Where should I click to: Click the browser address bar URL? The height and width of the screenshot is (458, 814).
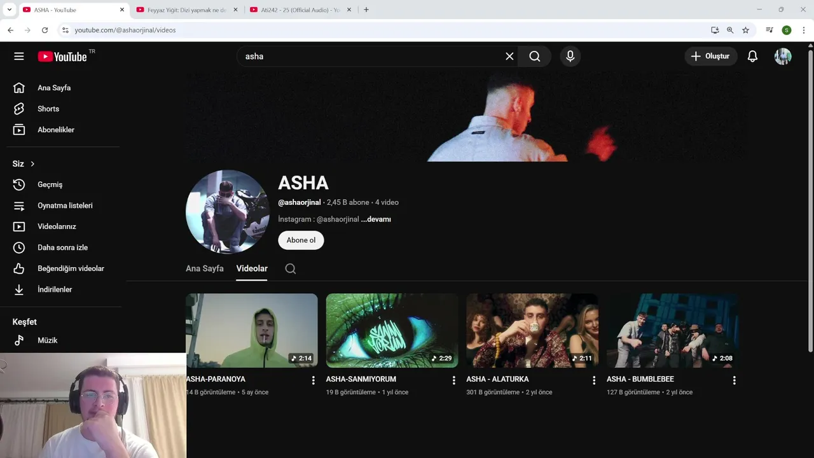pyautogui.click(x=125, y=30)
